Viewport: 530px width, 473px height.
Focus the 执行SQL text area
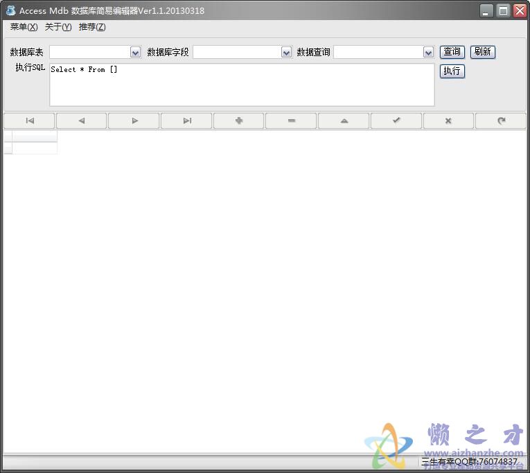(242, 84)
